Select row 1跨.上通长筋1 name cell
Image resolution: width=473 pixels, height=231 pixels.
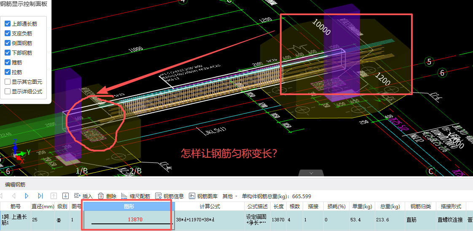[x=15, y=220]
